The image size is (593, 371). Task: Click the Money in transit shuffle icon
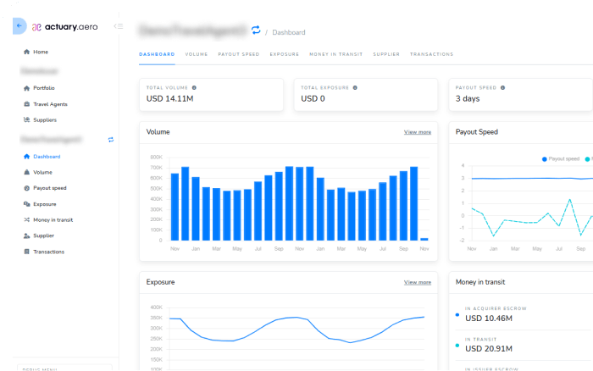click(x=26, y=219)
